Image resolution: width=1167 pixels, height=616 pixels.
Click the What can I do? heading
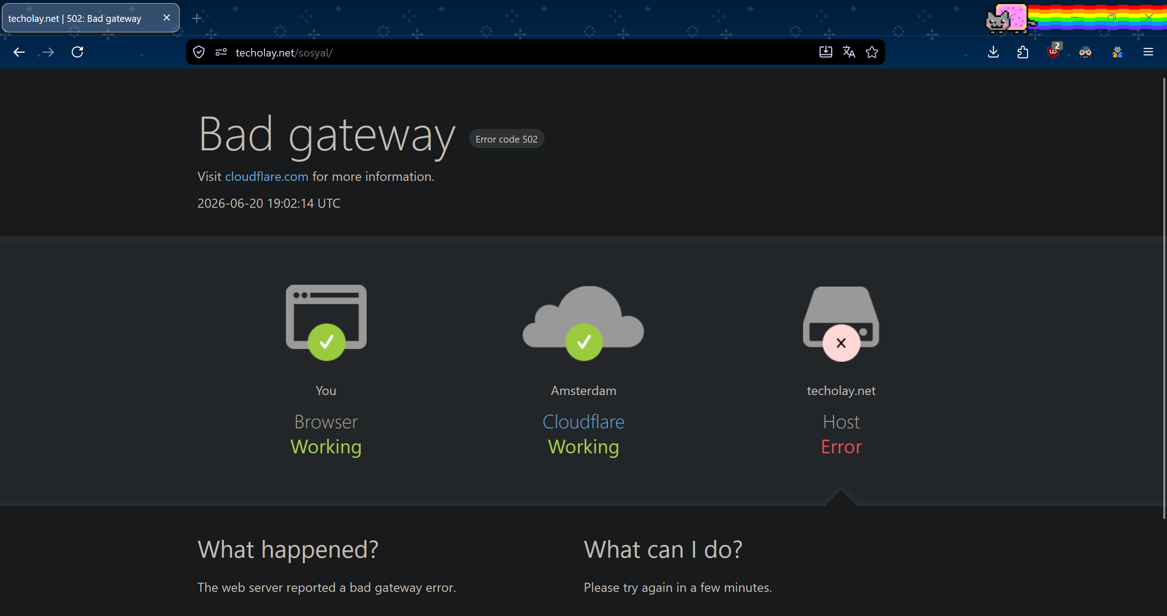663,549
